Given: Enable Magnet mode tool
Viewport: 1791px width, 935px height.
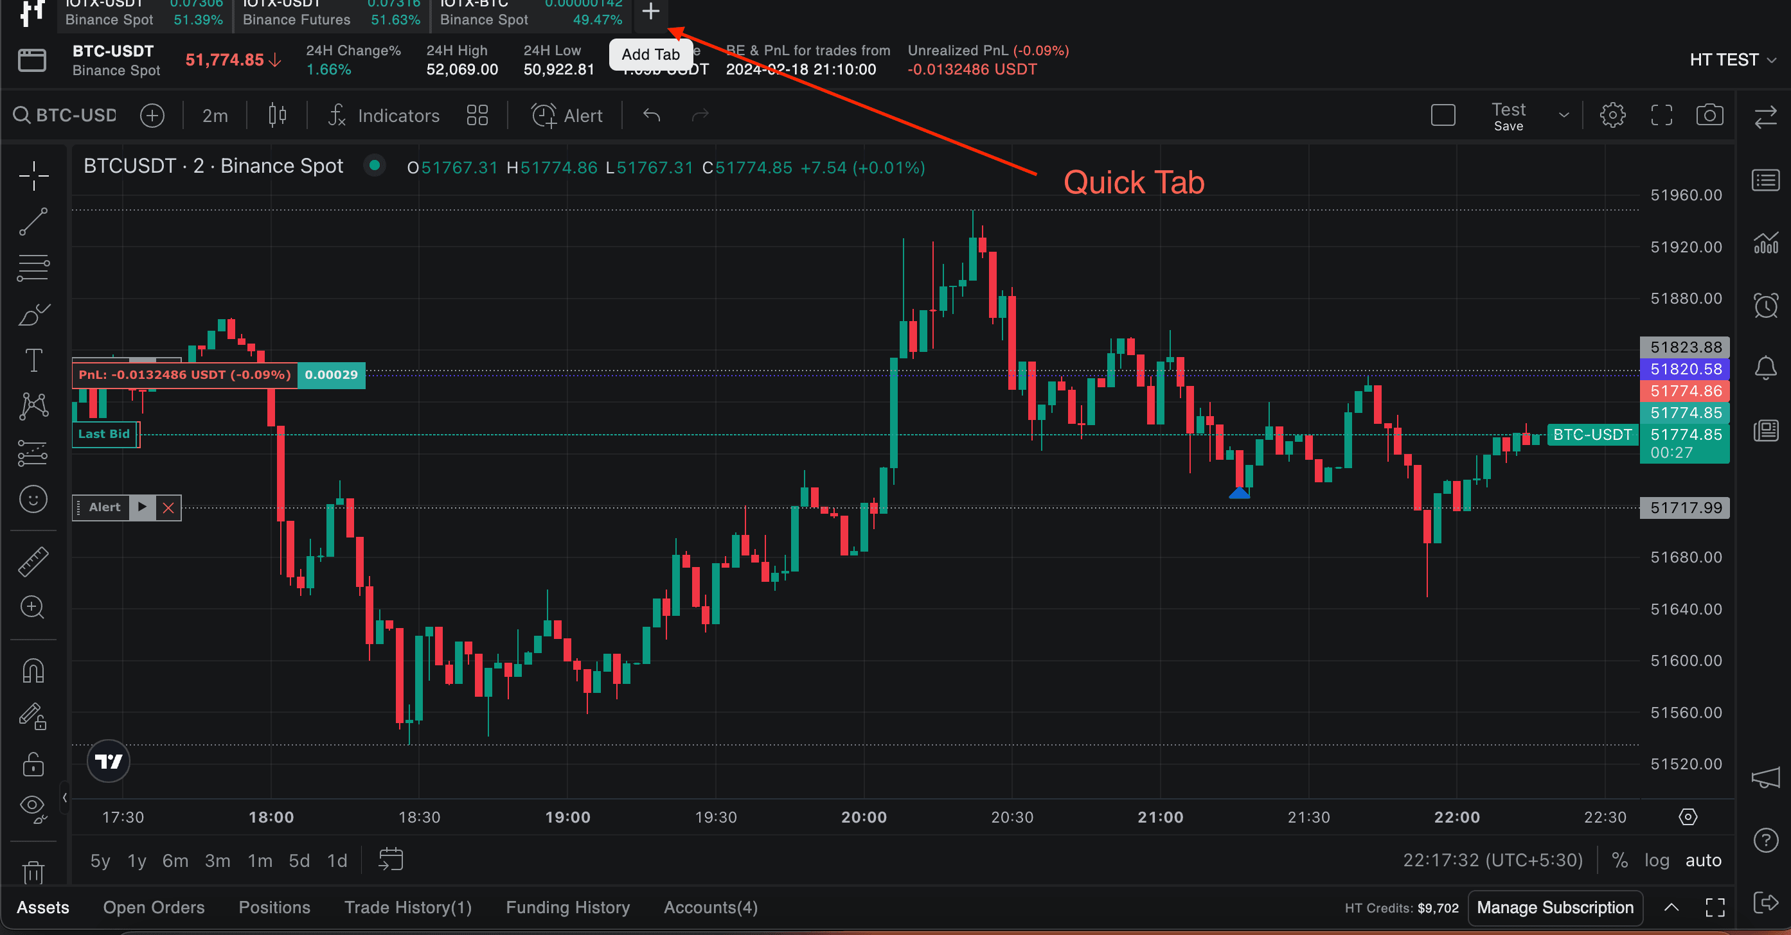Looking at the screenshot, I should (x=33, y=670).
